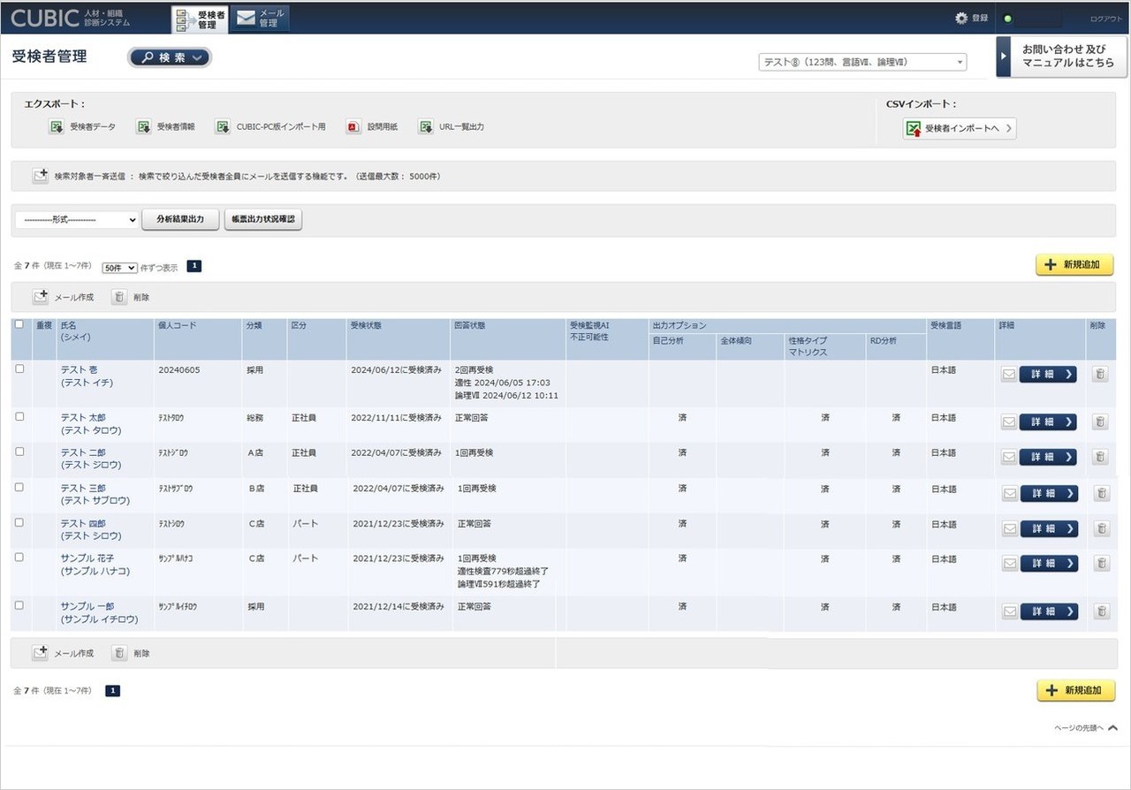Screen dimensions: 1131x790
Task: Click the 個人コード value 20240605
Action: pos(179,369)
